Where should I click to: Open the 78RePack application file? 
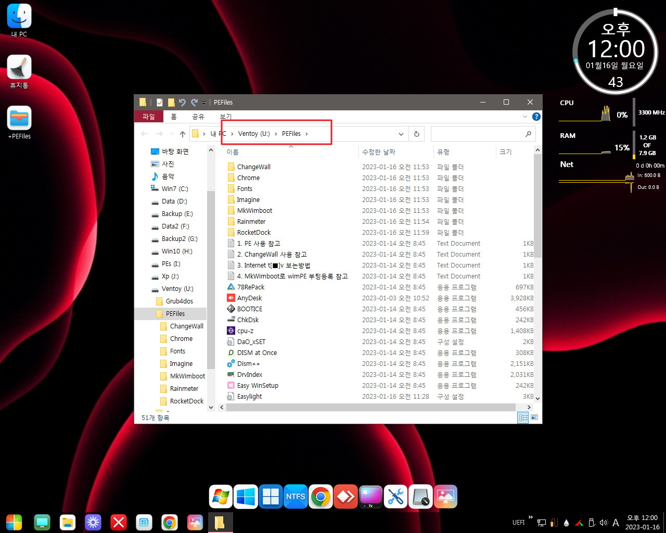coord(251,287)
